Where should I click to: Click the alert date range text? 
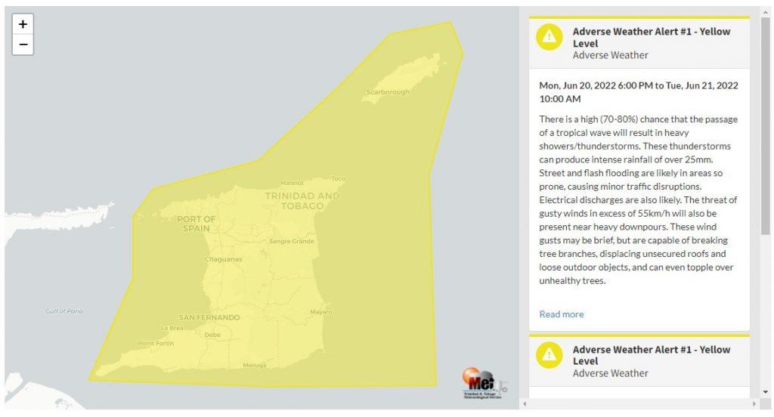639,92
